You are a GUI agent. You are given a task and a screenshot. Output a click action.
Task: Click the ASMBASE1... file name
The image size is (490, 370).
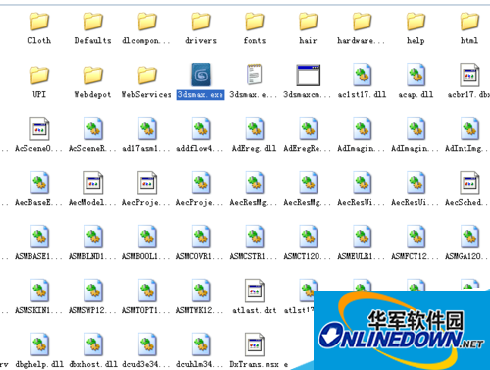coord(38,256)
